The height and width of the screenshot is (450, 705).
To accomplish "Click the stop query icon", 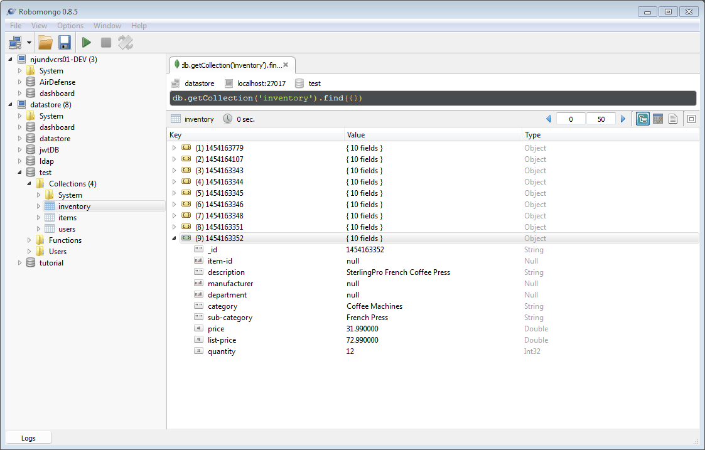I will coord(105,42).
